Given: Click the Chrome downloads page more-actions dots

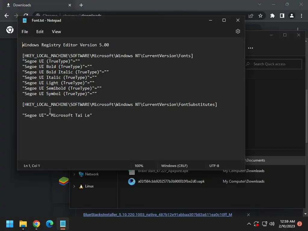Looking at the screenshot, I should coord(297,29).
